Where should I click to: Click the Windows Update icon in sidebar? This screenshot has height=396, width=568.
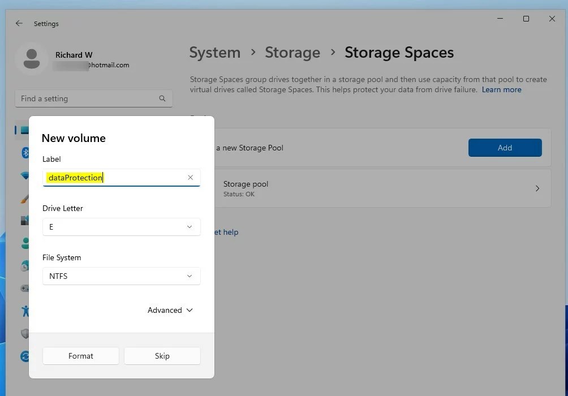point(25,356)
